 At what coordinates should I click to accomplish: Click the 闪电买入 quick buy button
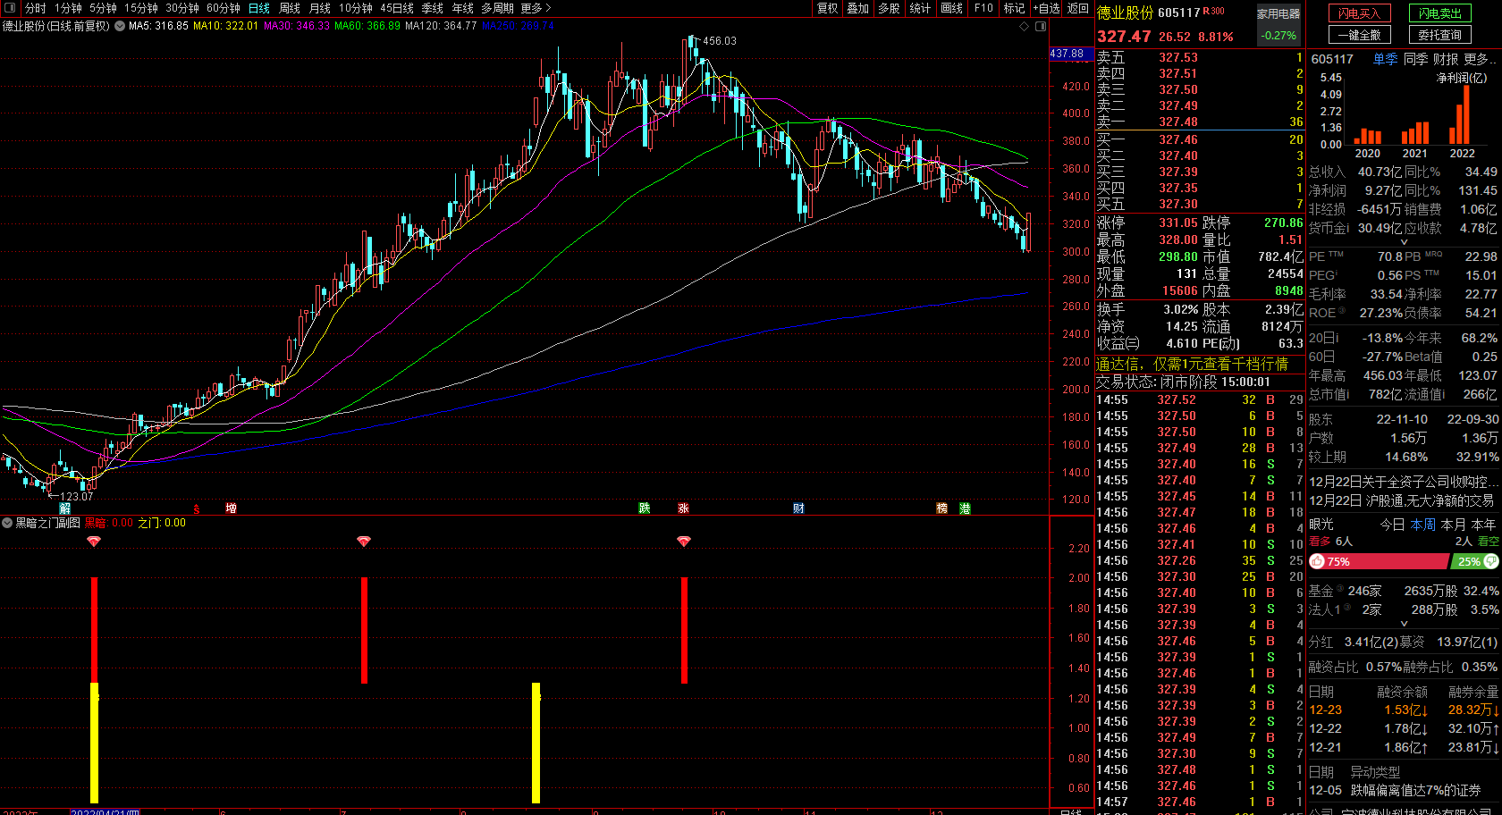coord(1360,13)
